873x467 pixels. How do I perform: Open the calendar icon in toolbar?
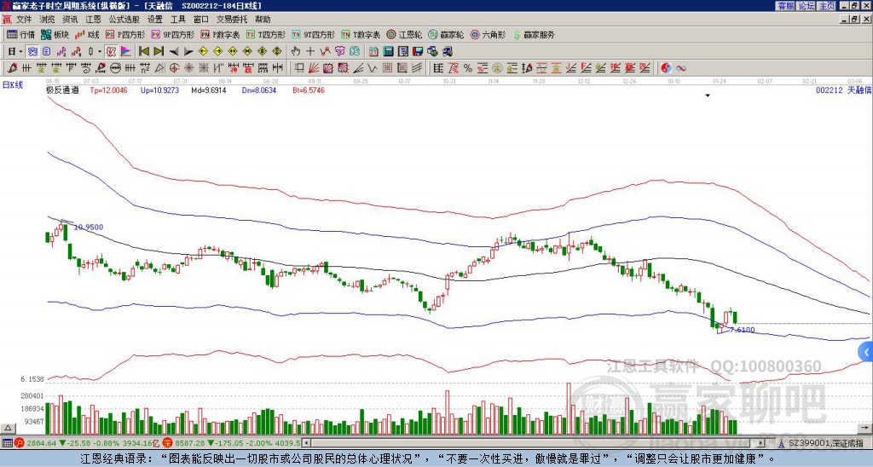point(373,52)
